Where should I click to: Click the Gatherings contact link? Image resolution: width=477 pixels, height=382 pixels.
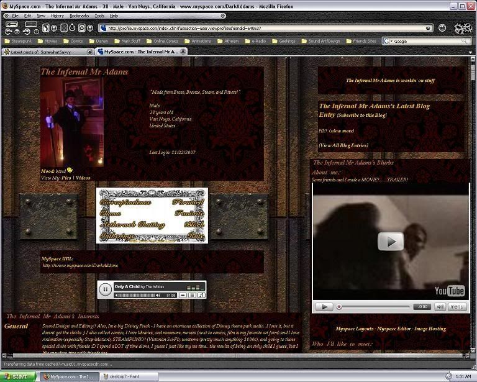(x=117, y=235)
